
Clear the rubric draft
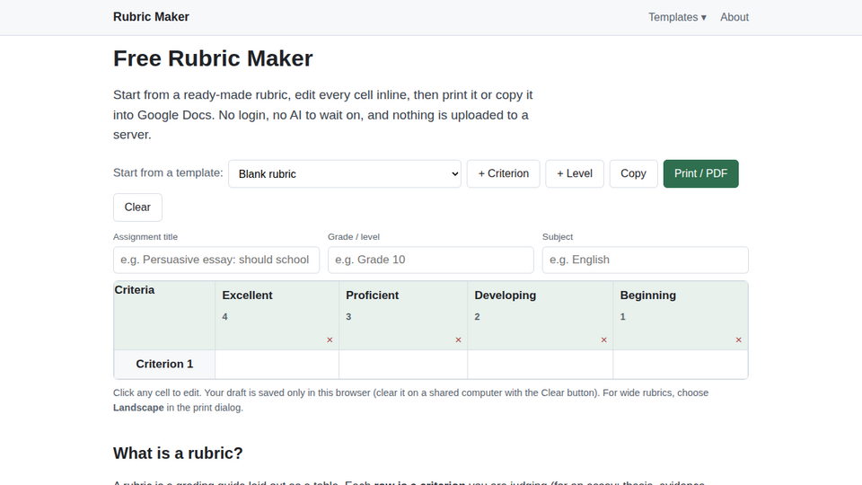[137, 207]
